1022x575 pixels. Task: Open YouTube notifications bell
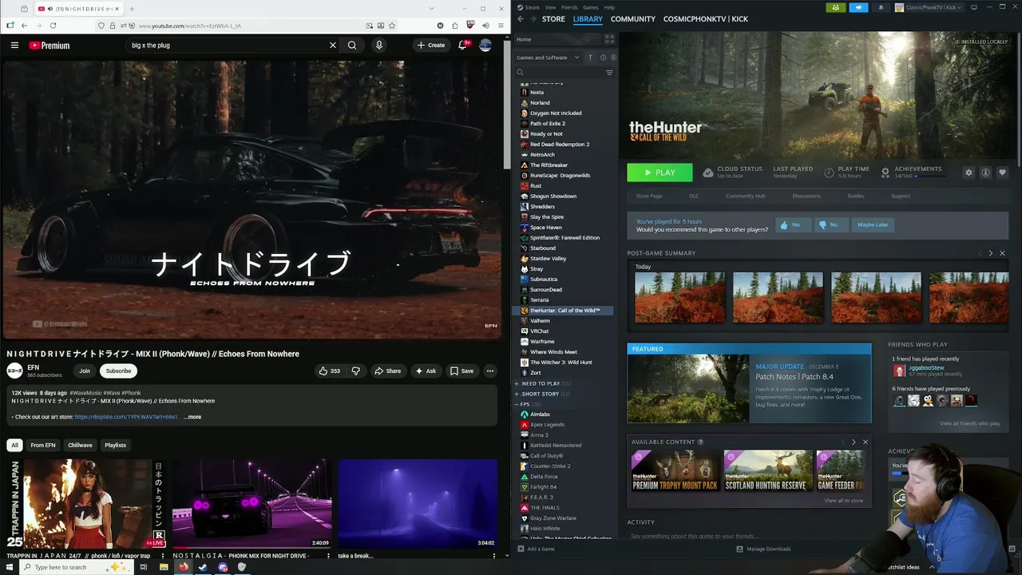(x=463, y=46)
